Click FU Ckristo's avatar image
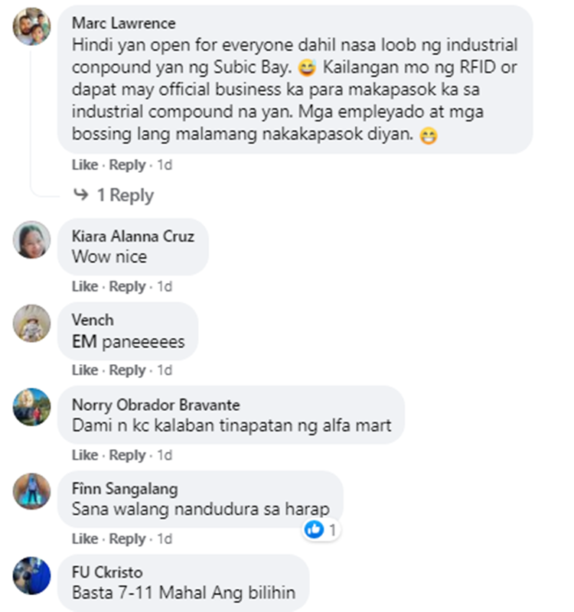Viewport: 574px width, 612px height. click(32, 575)
